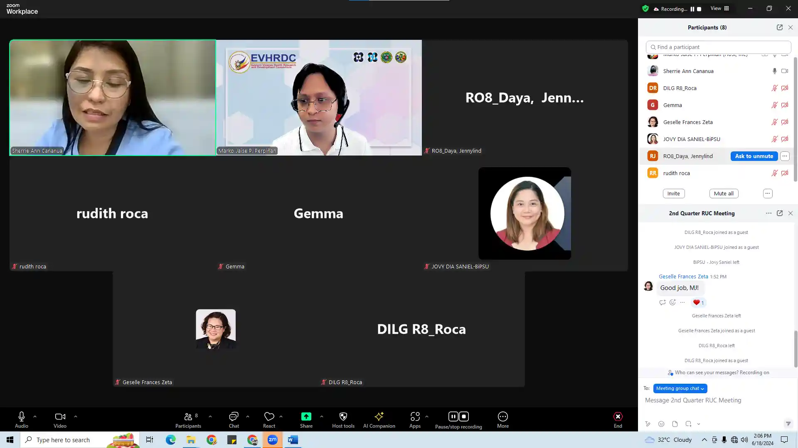
Task: Expand the Video options caret
Action: (x=76, y=416)
